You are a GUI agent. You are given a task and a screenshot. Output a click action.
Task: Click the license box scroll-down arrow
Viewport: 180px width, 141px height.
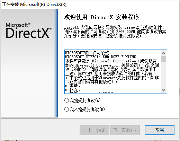click(x=163, y=90)
